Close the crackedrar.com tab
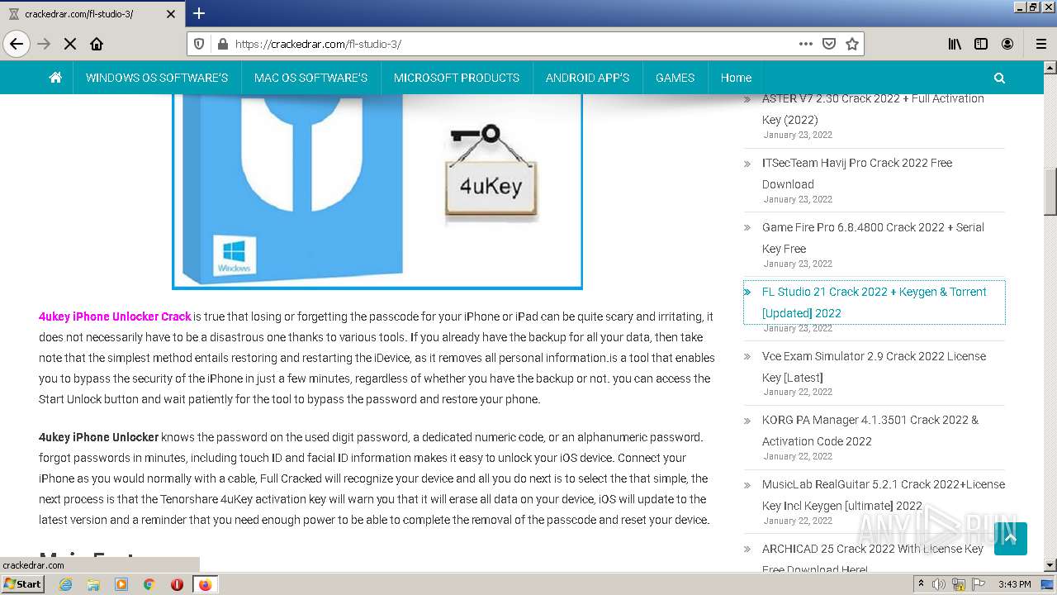 tap(171, 14)
